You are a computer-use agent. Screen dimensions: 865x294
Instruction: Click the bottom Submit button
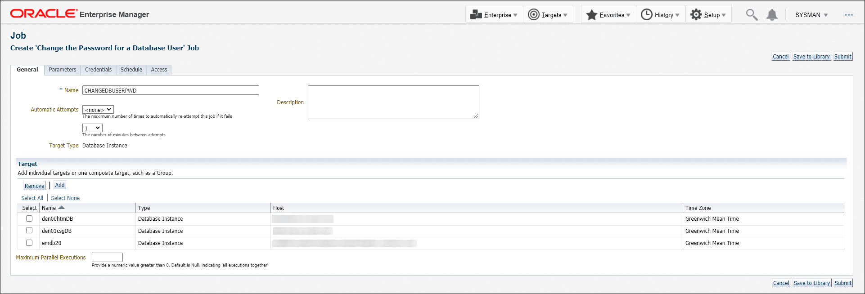pyautogui.click(x=843, y=283)
